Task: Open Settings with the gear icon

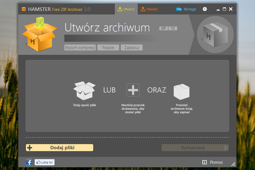Action: pyautogui.click(x=205, y=9)
